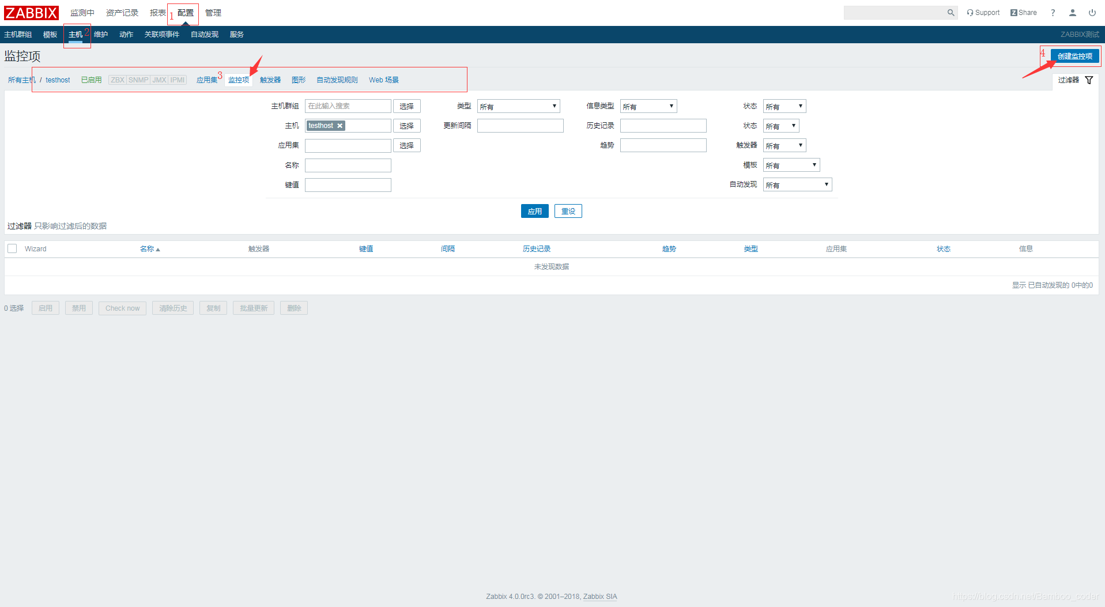Open the Share link

[1024, 13]
